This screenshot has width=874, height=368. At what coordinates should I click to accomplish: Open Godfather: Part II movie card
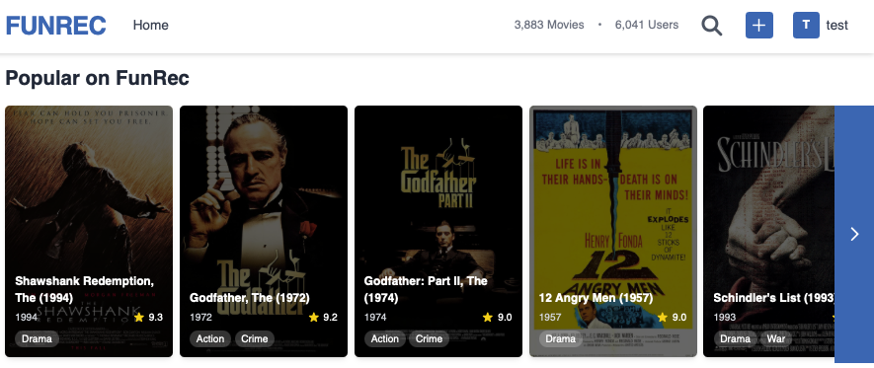[x=438, y=231]
